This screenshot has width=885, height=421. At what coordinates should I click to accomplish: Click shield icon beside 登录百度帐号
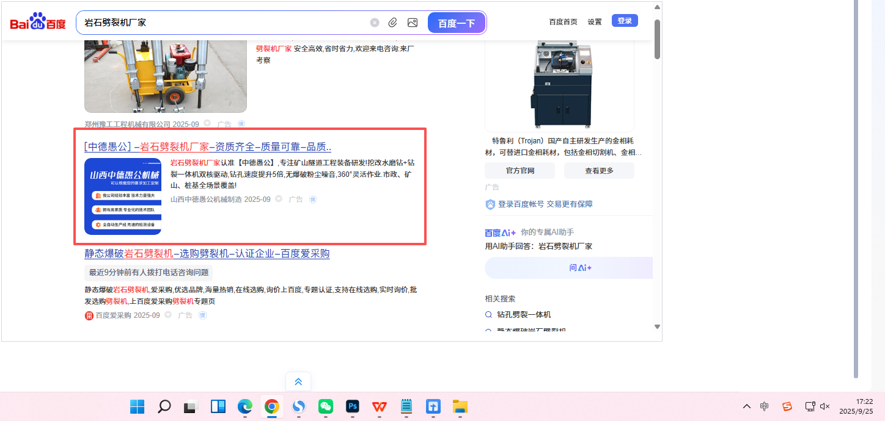(x=490, y=204)
